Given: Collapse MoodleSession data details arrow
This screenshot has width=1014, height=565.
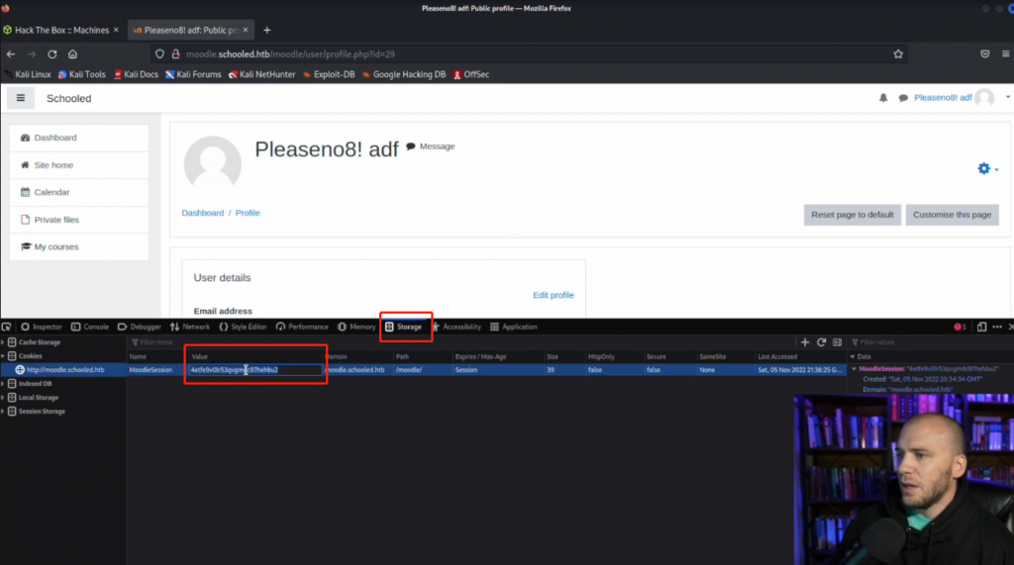Looking at the screenshot, I should (855, 369).
